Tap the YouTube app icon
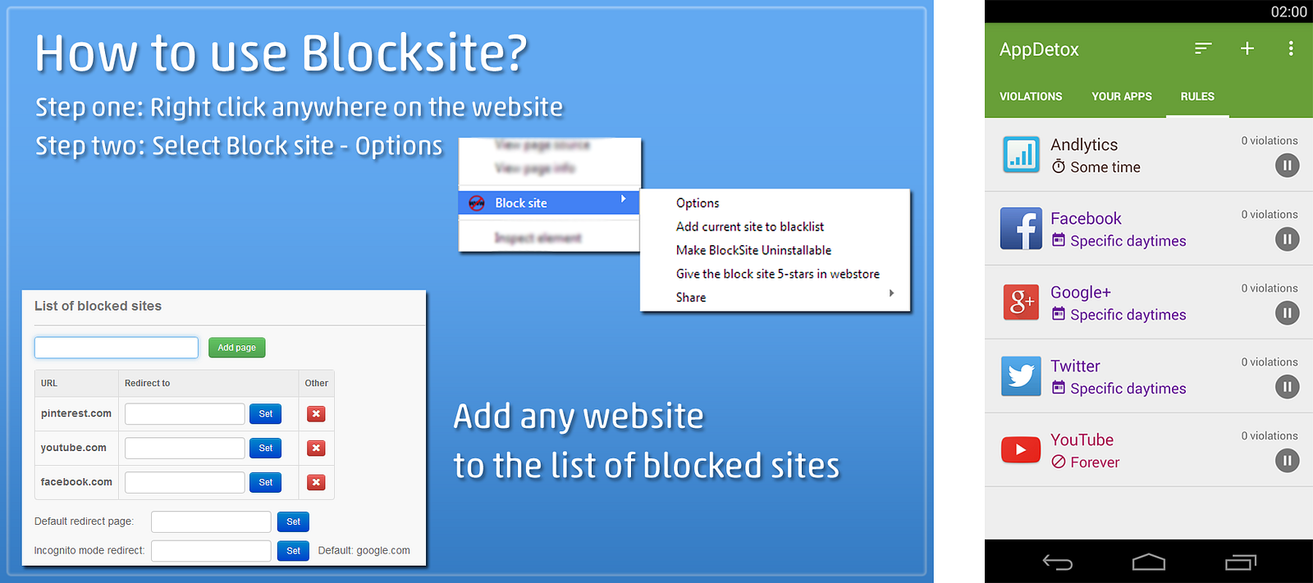 [1021, 449]
